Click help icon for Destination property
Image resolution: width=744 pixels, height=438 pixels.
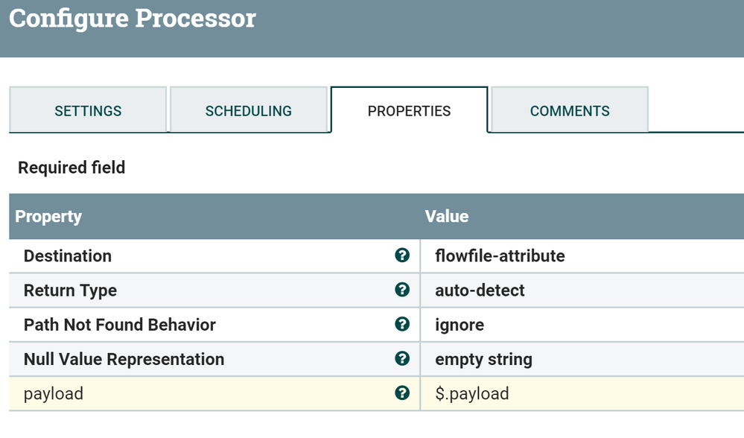click(402, 256)
